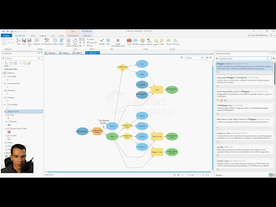
Task: Select the Points To Line model element
Action: pyautogui.click(x=157, y=136)
